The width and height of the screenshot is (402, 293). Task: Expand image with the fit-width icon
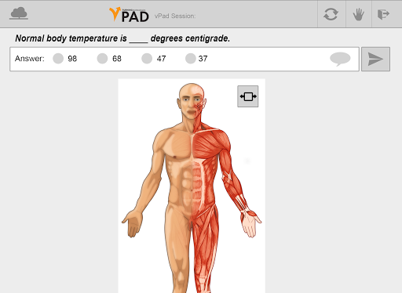point(248,96)
